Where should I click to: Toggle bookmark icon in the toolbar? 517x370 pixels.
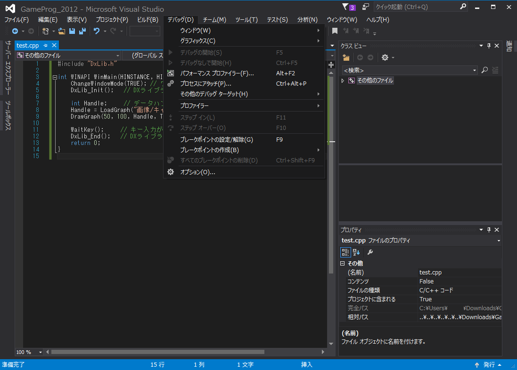[335, 31]
